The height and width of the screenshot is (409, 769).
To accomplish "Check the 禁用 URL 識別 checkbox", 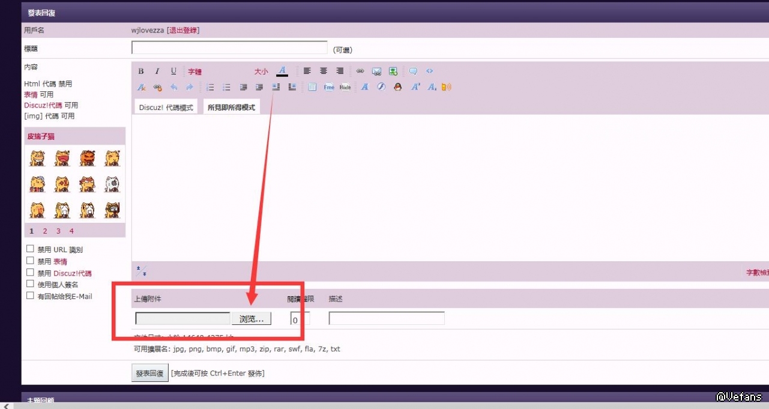I will [30, 249].
